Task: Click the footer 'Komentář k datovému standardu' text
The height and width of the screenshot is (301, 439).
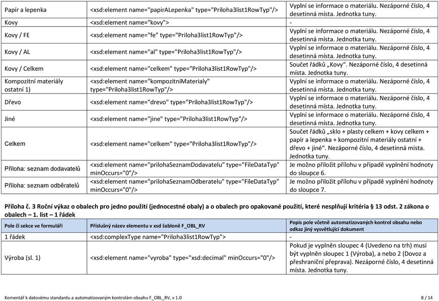Action: click(93, 298)
